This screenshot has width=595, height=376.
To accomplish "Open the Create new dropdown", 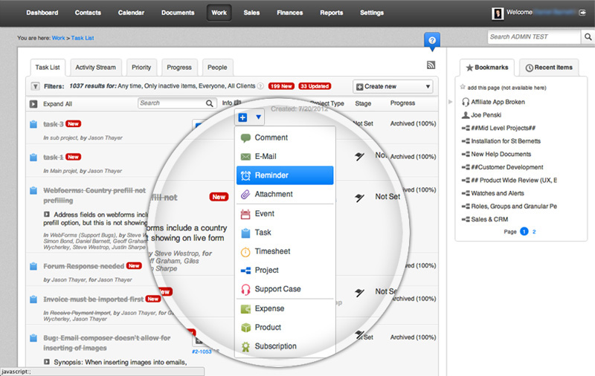I will (393, 86).
